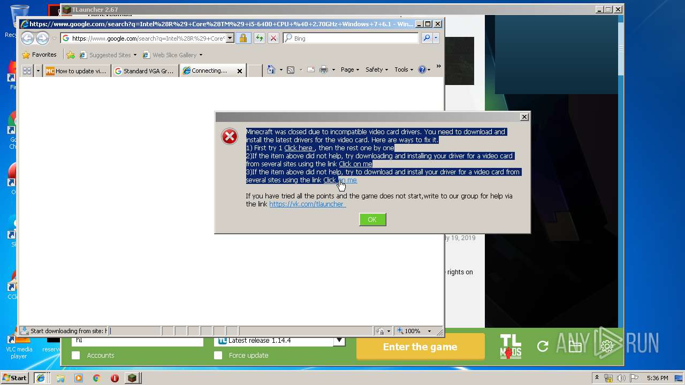The image size is (685, 385).
Task: Open TLauncher game folder icon
Action: (x=575, y=346)
